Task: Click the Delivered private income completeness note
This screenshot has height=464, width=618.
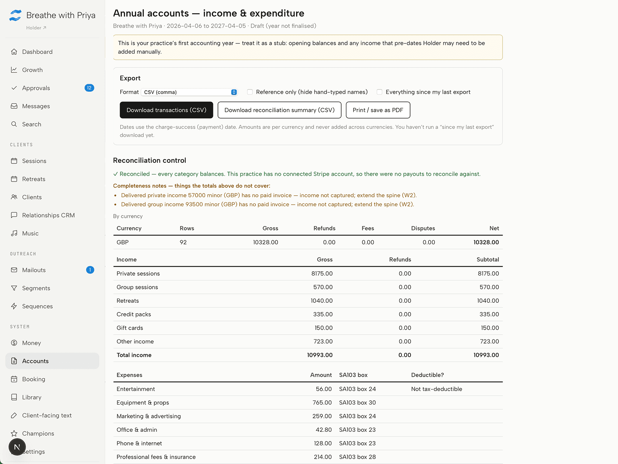Action: (x=269, y=195)
